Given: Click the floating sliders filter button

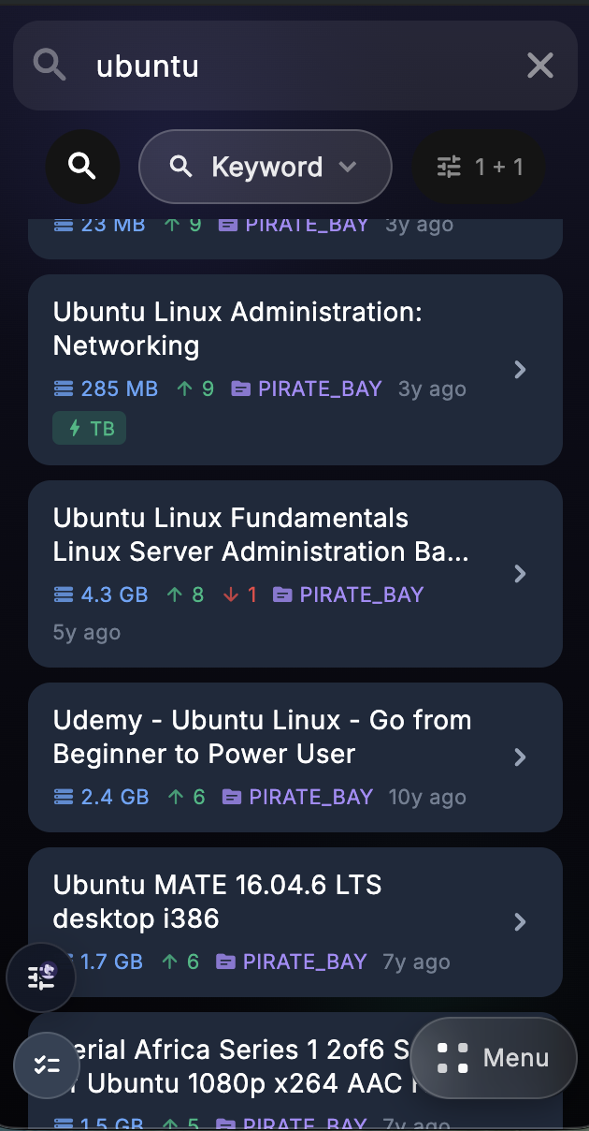Looking at the screenshot, I should tap(41, 977).
